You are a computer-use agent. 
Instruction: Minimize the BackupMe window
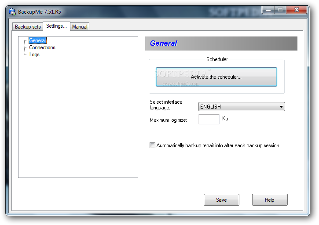click(x=268, y=10)
